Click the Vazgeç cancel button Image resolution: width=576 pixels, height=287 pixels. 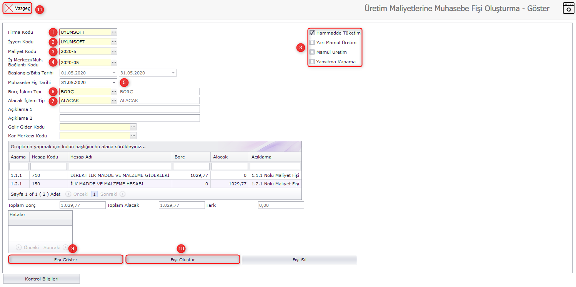[18, 8]
